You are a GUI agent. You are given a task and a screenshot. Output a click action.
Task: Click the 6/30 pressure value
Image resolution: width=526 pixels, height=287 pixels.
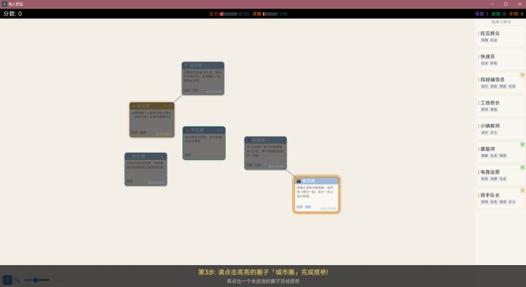click(x=244, y=14)
